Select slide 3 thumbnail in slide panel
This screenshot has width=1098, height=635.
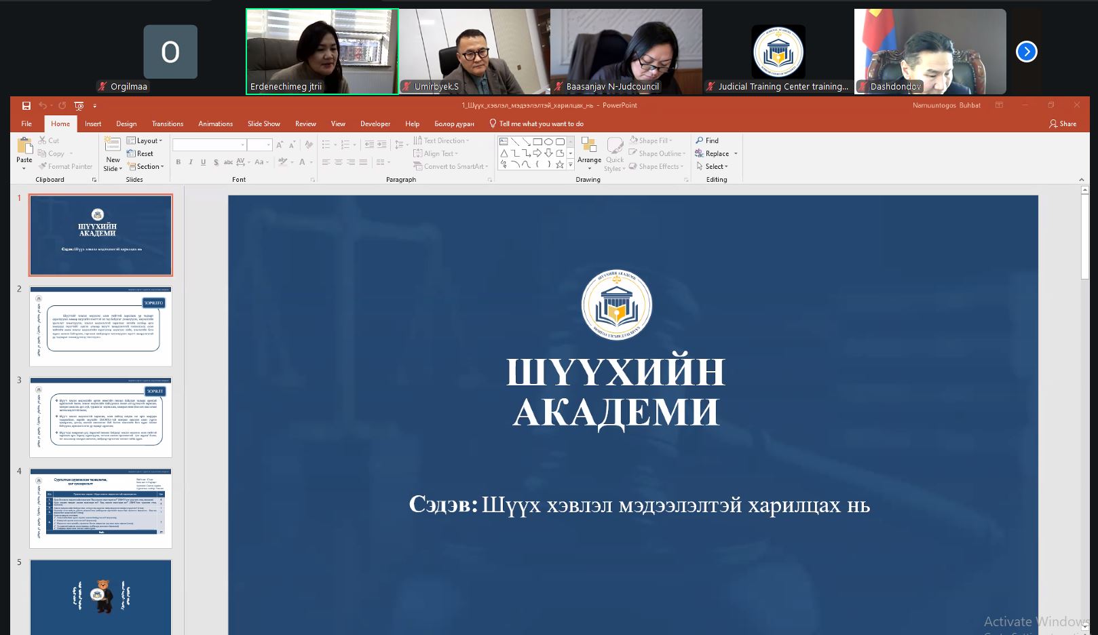click(x=100, y=417)
